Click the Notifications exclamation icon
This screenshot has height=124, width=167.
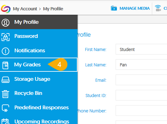[x=5, y=51]
